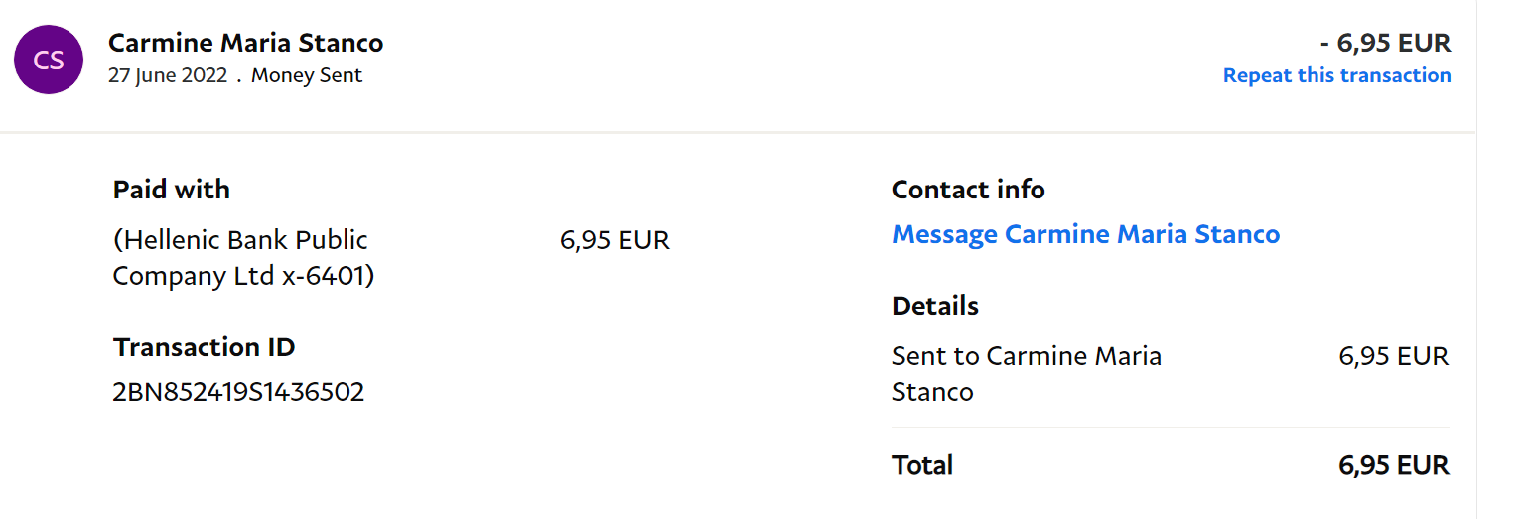The width and height of the screenshot is (1525, 519).
Task: Click the bold Total 6,95 EUR amount
Action: [1393, 465]
